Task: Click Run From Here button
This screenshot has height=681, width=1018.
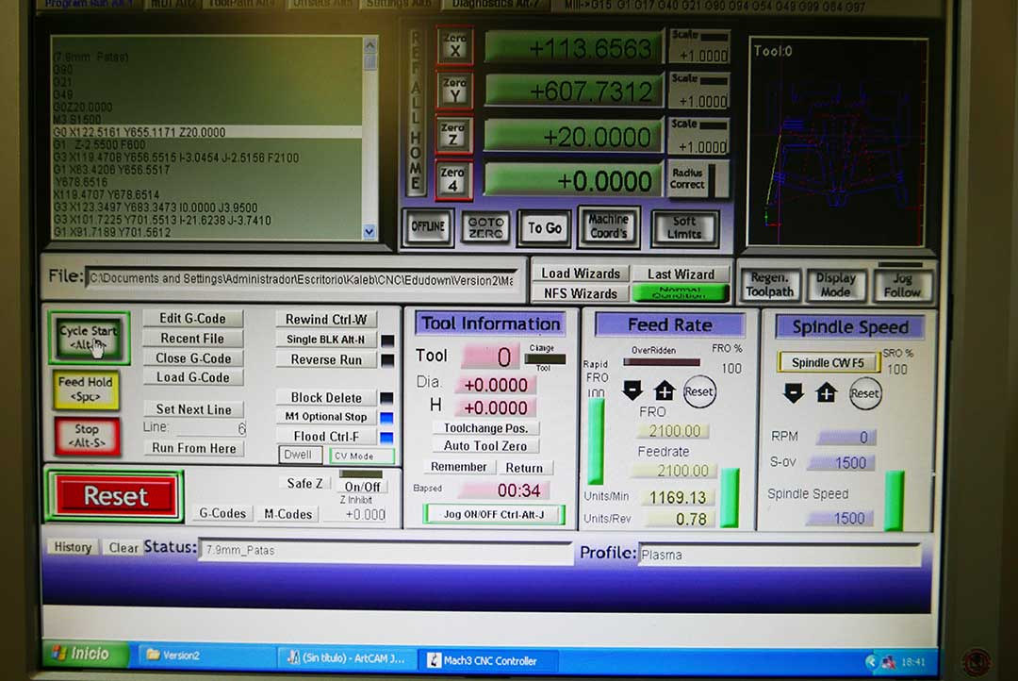Action: tap(194, 448)
